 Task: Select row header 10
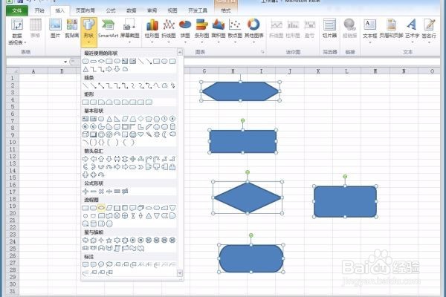pyautogui.click(x=12, y=142)
